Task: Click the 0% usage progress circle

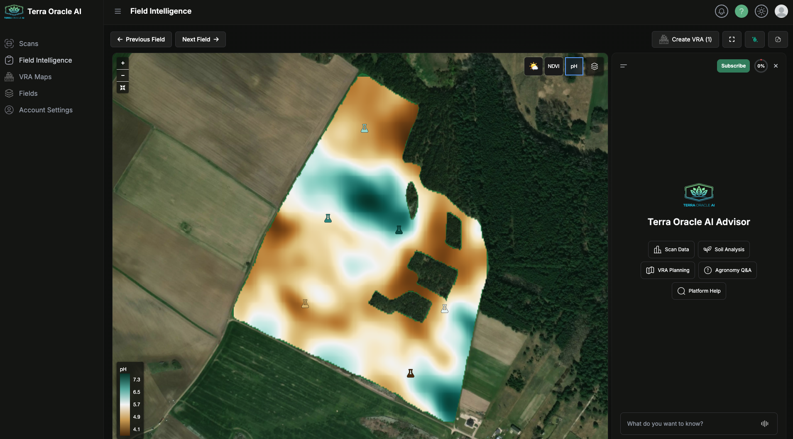Action: click(x=760, y=66)
